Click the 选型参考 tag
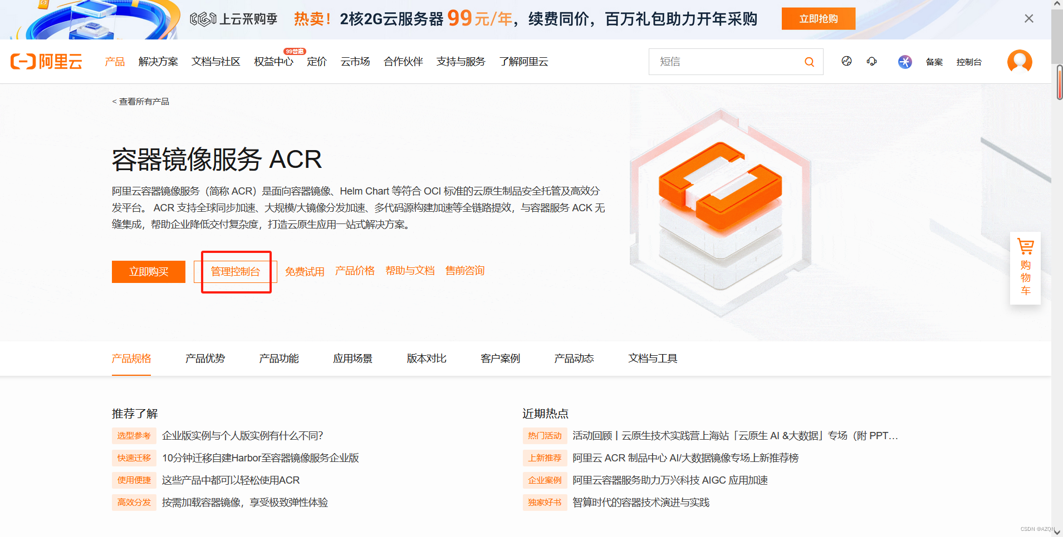1063x537 pixels. [x=134, y=436]
